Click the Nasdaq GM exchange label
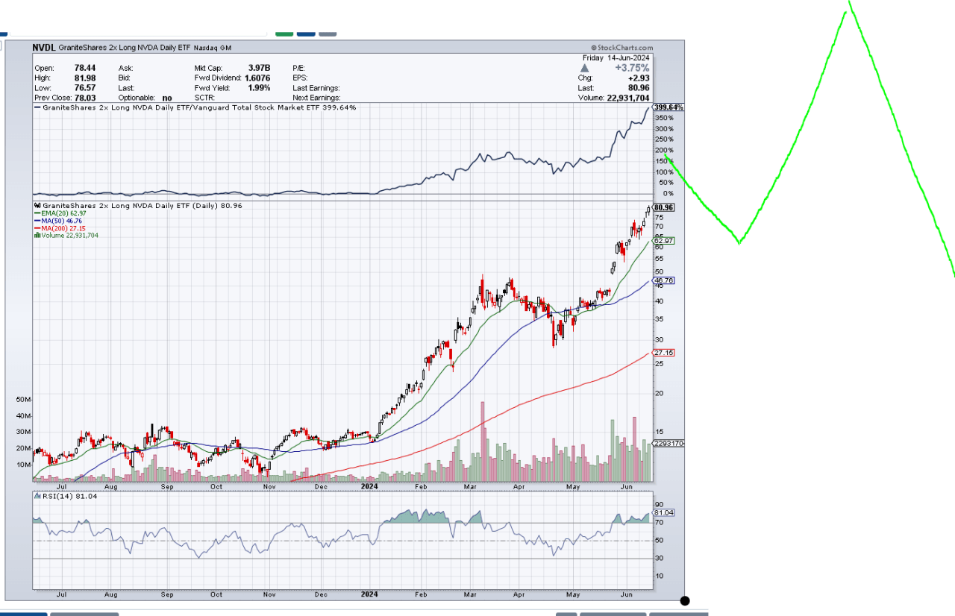The image size is (955, 616). pyautogui.click(x=213, y=48)
